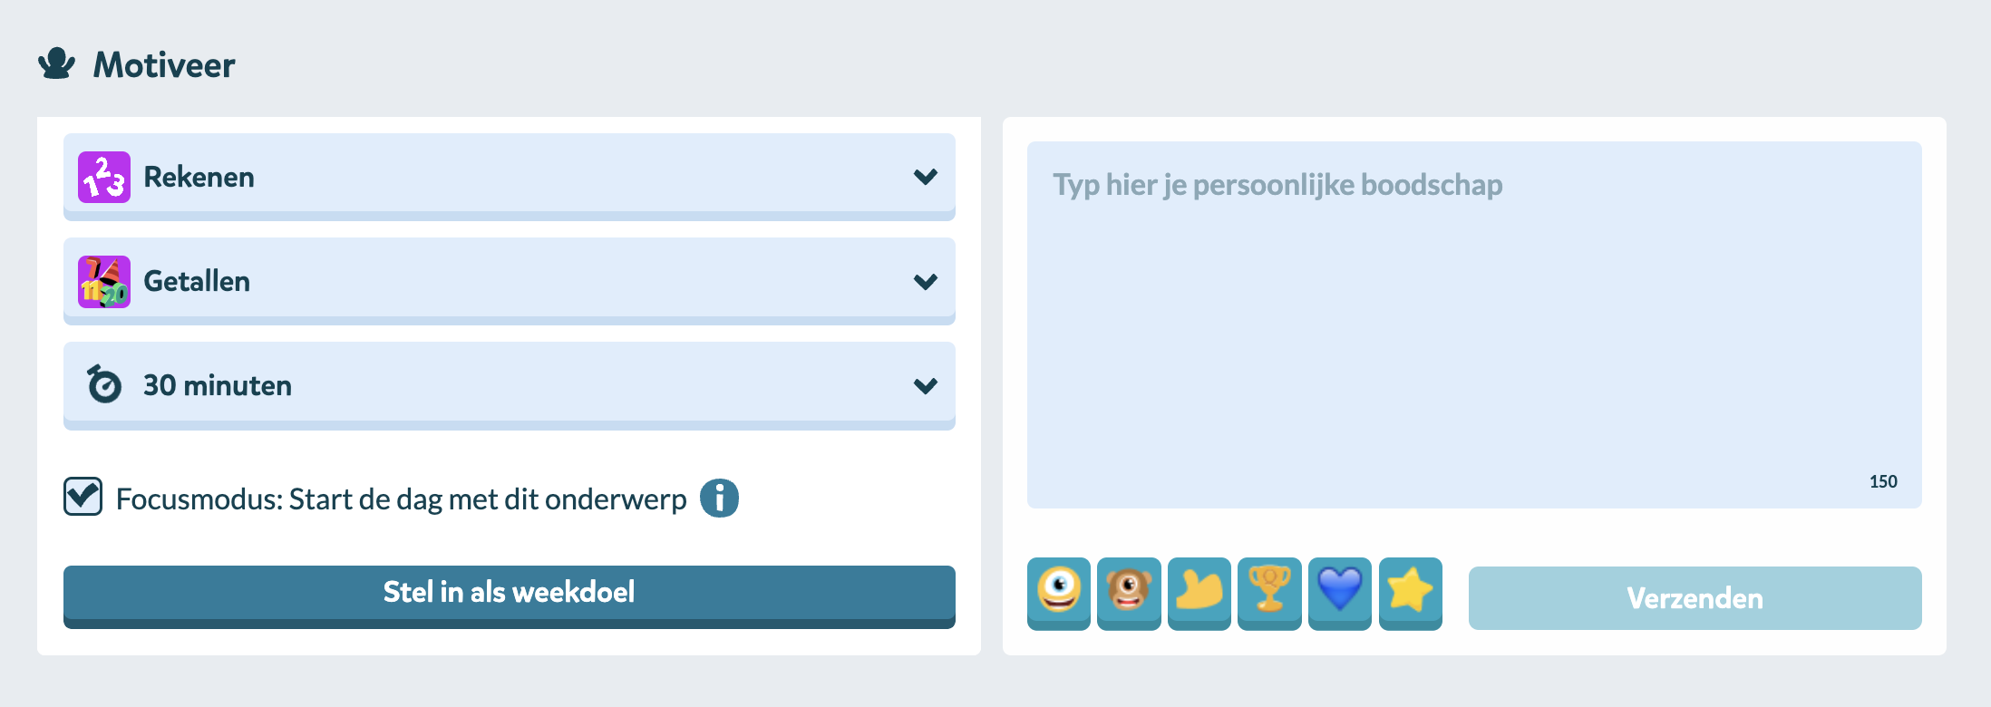The height and width of the screenshot is (707, 1991).
Task: Click the Rekenen 123 subject icon
Action: 104,177
